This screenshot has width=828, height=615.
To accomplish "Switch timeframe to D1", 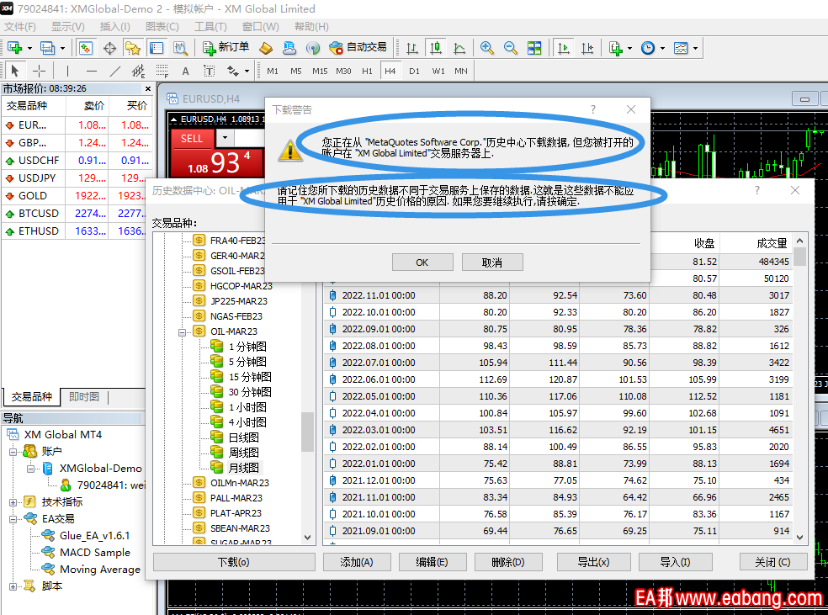I will 414,71.
